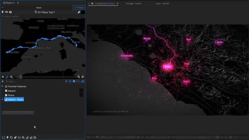Open the Composition panel hamburger menu
The height and width of the screenshot is (140, 249).
click(x=118, y=3)
